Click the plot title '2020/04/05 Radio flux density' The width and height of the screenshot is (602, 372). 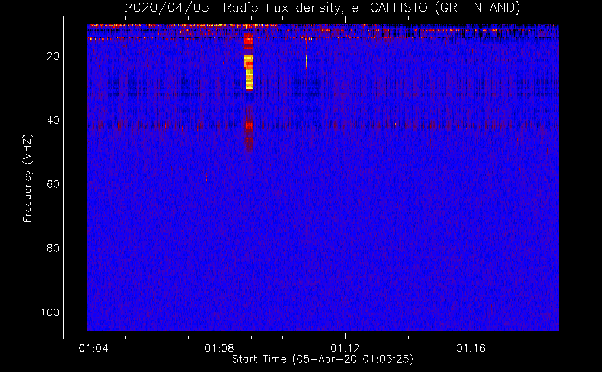(x=322, y=7)
